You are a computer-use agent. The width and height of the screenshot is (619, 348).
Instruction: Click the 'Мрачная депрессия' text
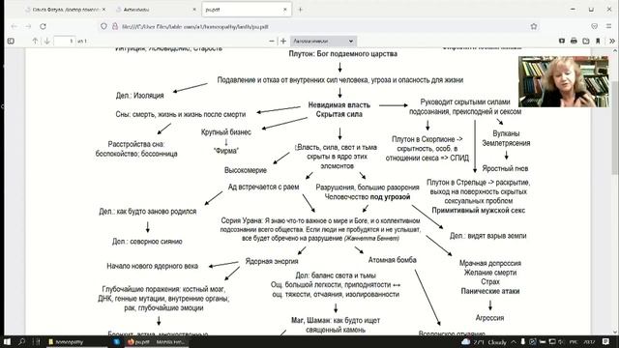coord(490,263)
